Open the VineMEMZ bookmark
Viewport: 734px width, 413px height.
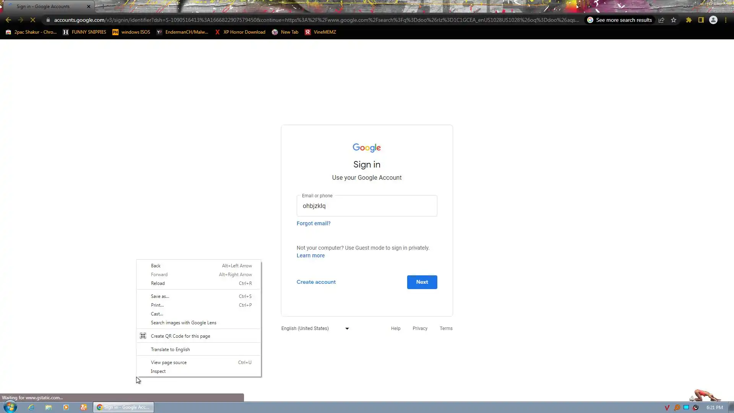(x=320, y=32)
